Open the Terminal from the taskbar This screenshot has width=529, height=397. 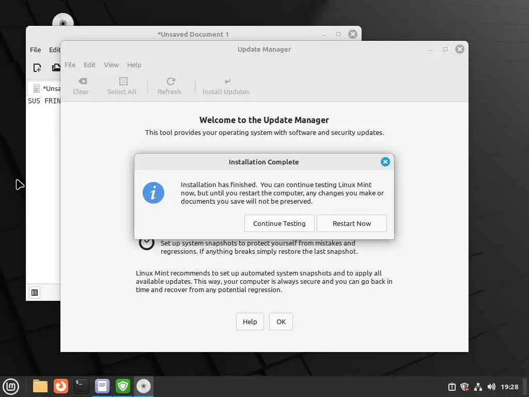point(81,386)
